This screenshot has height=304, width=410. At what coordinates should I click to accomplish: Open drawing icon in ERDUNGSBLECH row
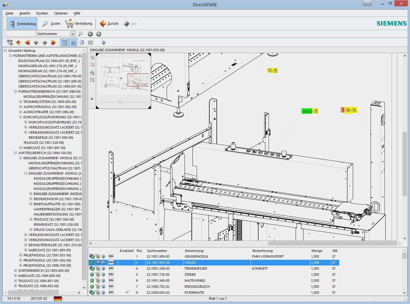point(111,286)
